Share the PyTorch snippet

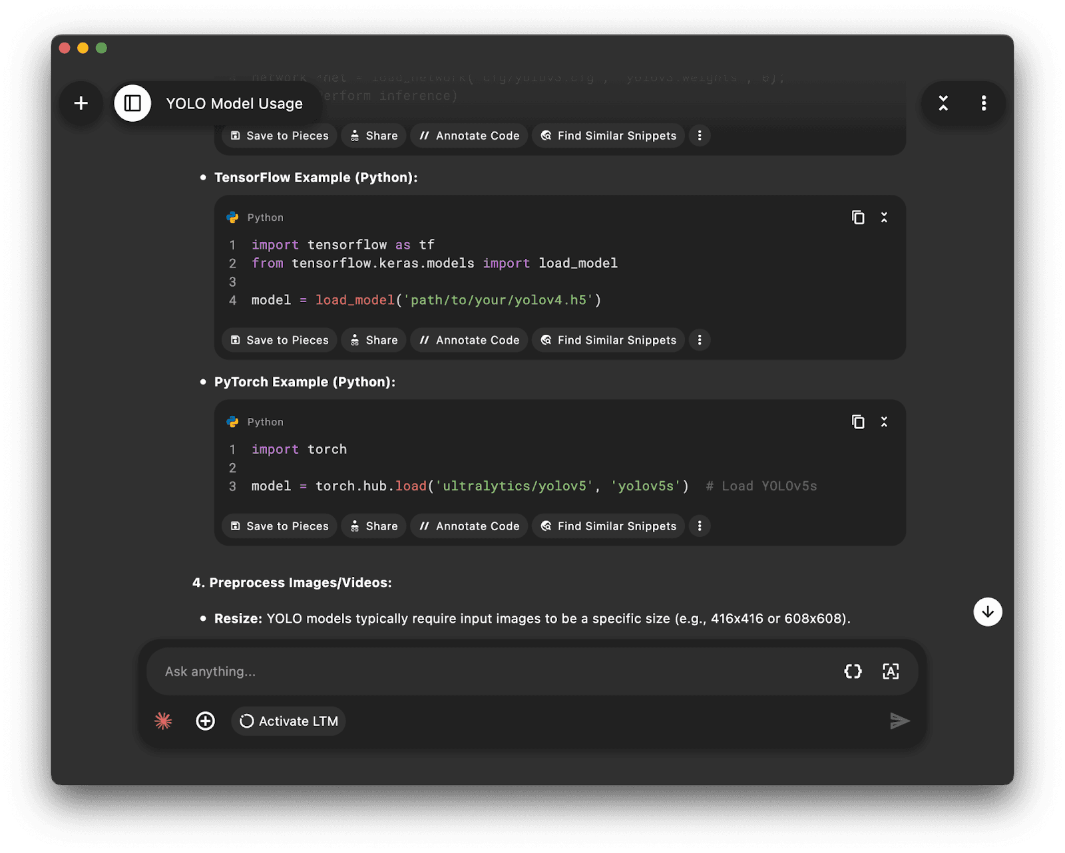pyautogui.click(x=374, y=526)
